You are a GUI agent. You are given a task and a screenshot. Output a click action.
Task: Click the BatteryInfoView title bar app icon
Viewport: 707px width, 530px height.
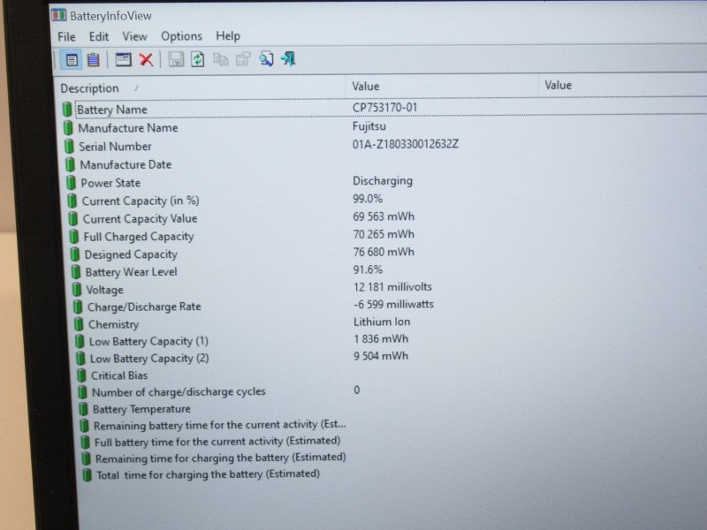coord(58,15)
